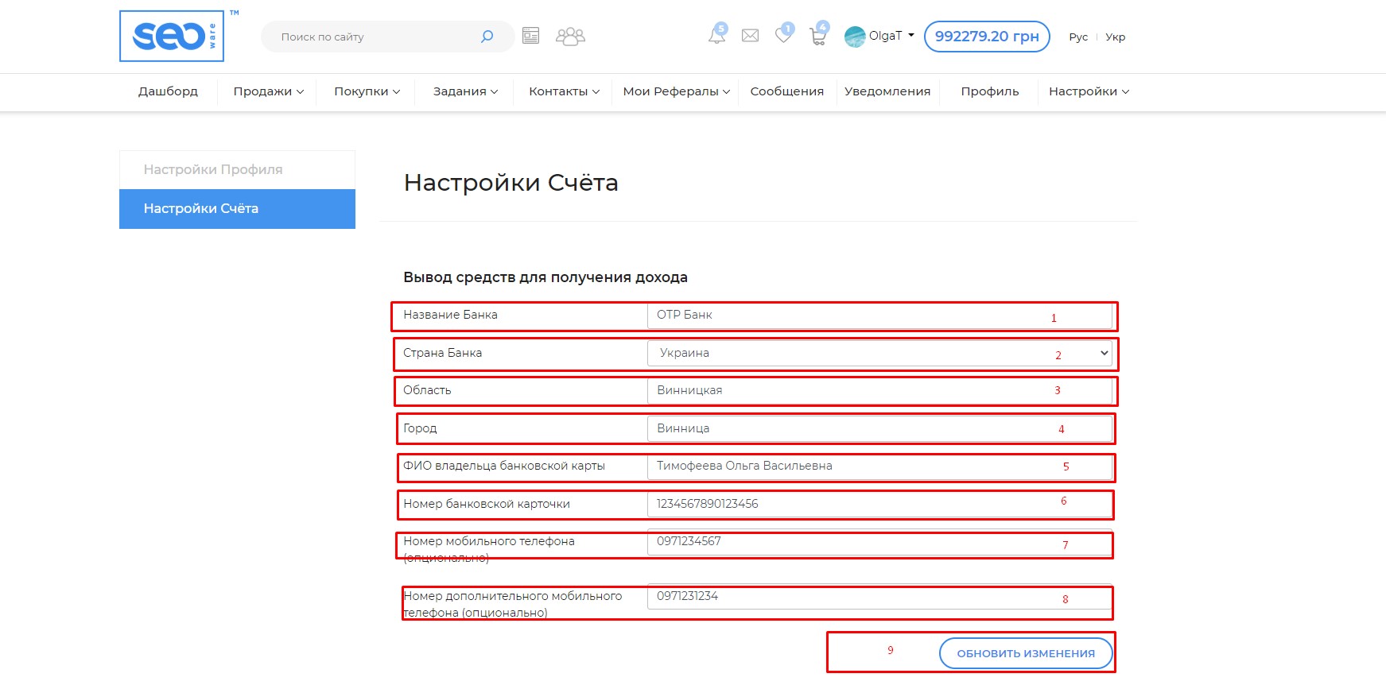Image resolution: width=1386 pixels, height=689 pixels.
Task: Open the users group icon
Action: 570,37
